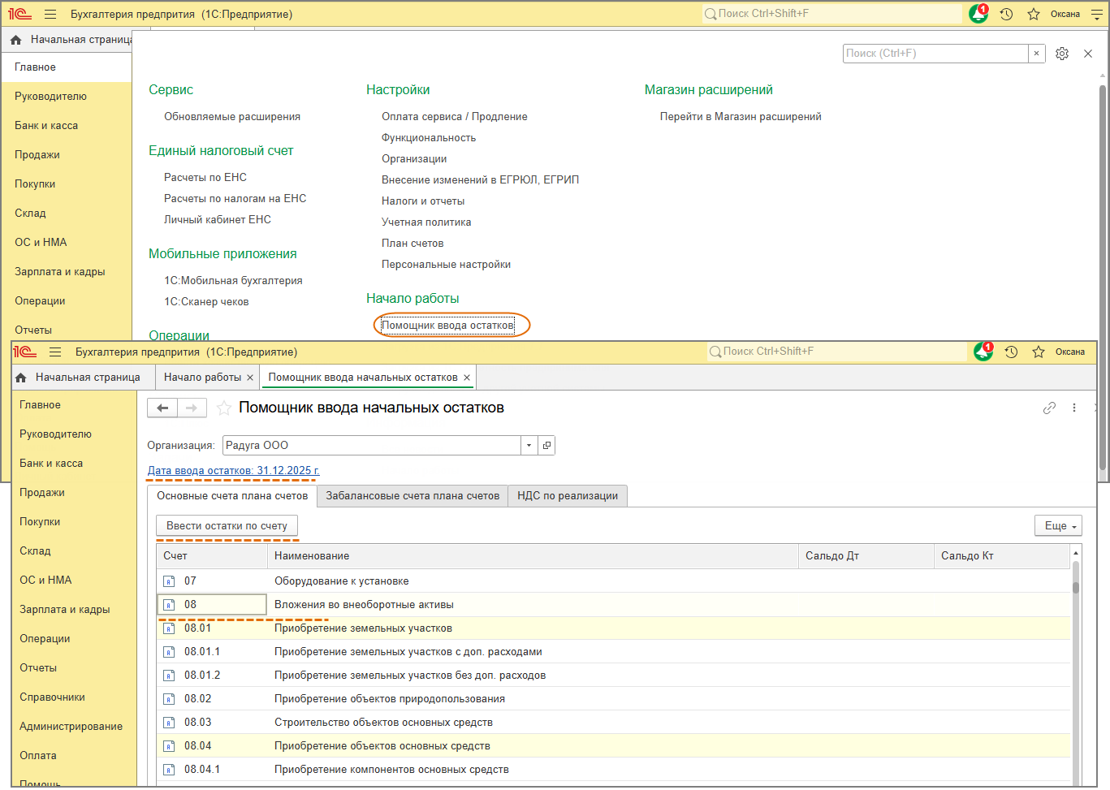Switch to НДС по реализации tab

coord(568,496)
